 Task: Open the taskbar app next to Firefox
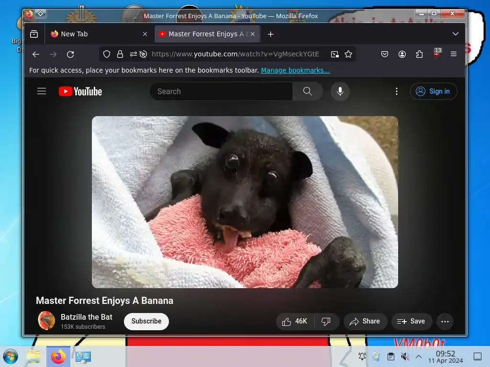pos(83,356)
